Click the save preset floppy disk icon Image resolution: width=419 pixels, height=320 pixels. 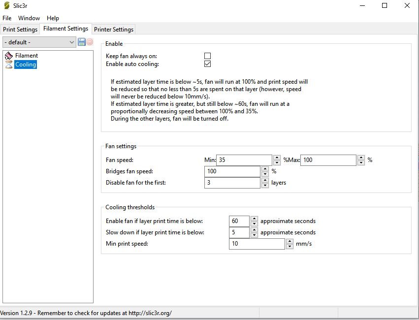(82, 42)
